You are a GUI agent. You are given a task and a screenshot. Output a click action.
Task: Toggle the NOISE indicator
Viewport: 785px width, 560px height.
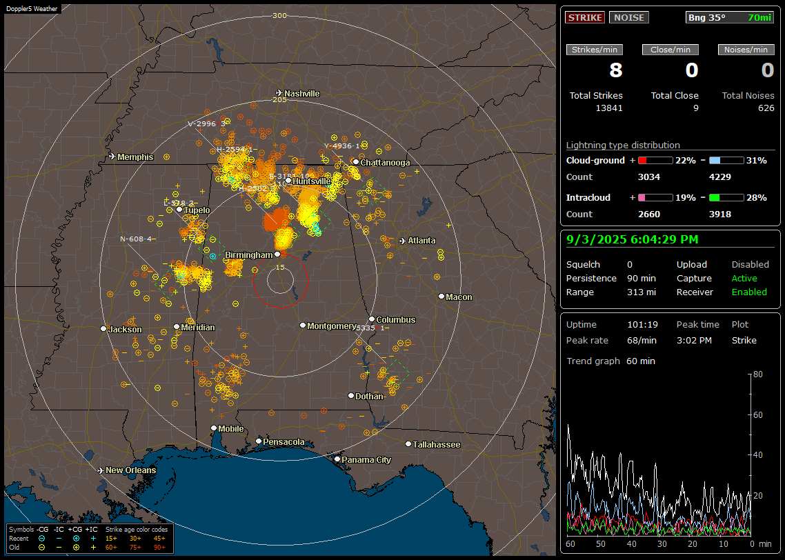(x=629, y=17)
